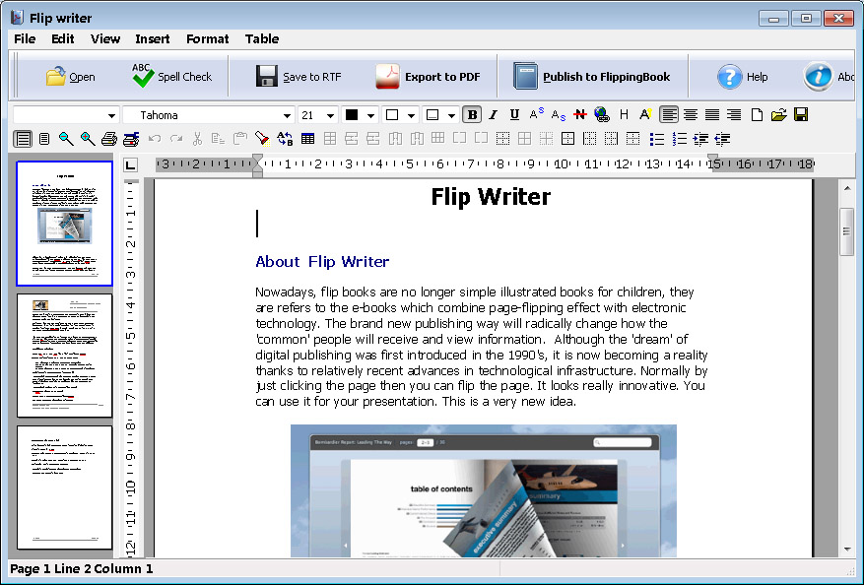Expand the black text color dropdown arrow

pos(370,115)
